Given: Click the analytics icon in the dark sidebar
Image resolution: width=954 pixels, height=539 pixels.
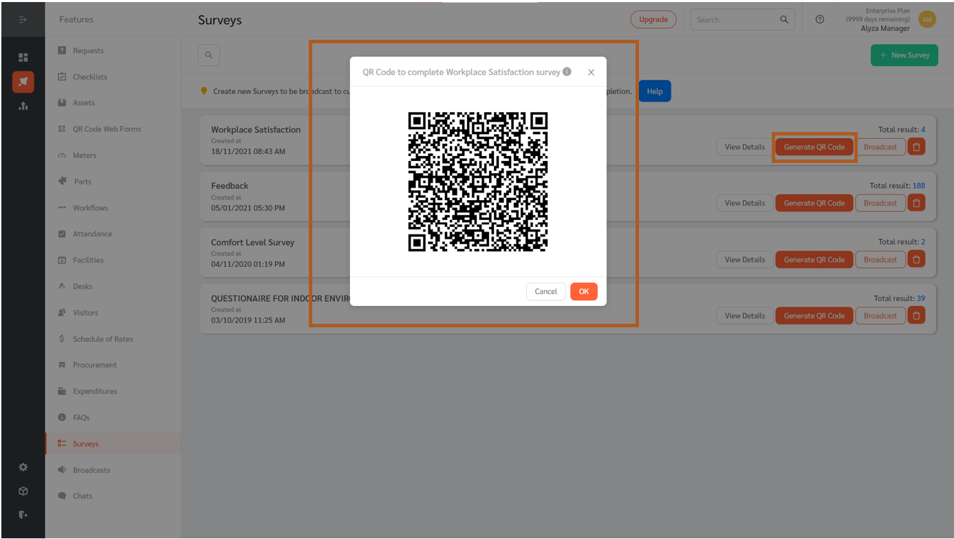Looking at the screenshot, I should click(23, 106).
